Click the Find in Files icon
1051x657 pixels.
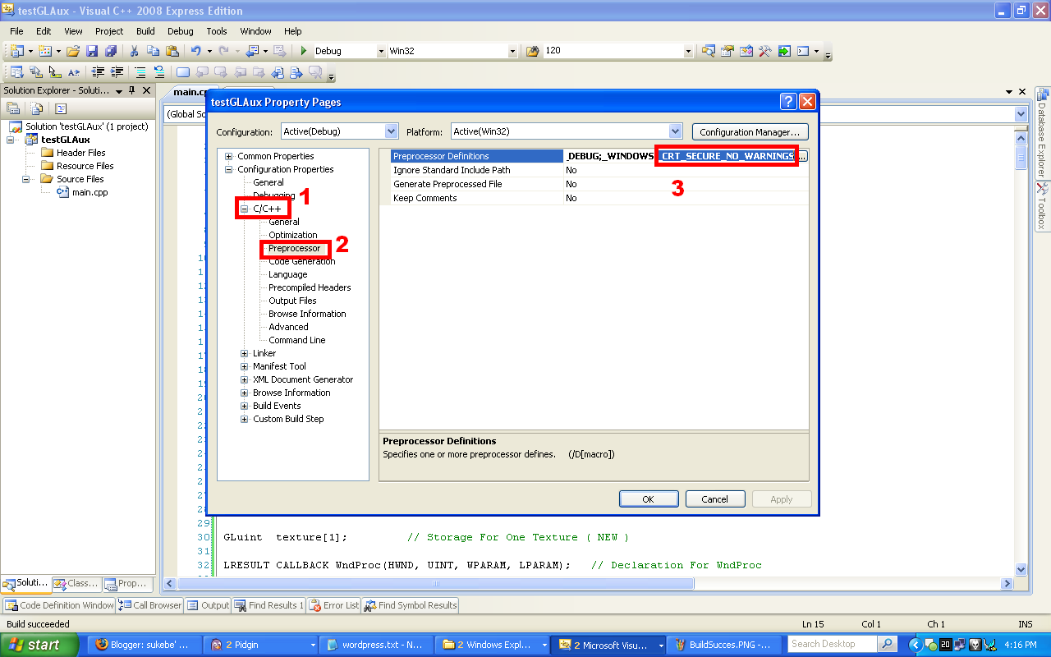pos(532,51)
